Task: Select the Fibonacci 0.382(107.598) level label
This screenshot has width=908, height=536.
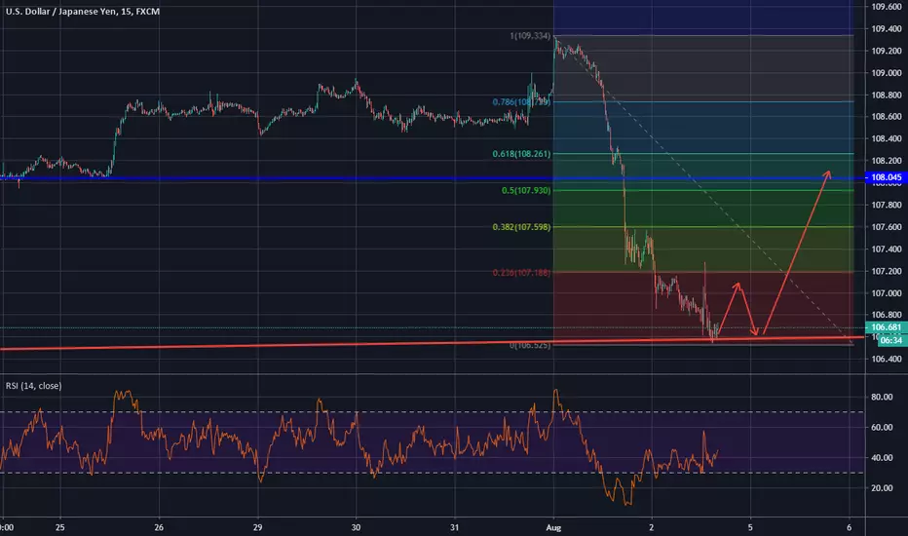Action: [521, 226]
